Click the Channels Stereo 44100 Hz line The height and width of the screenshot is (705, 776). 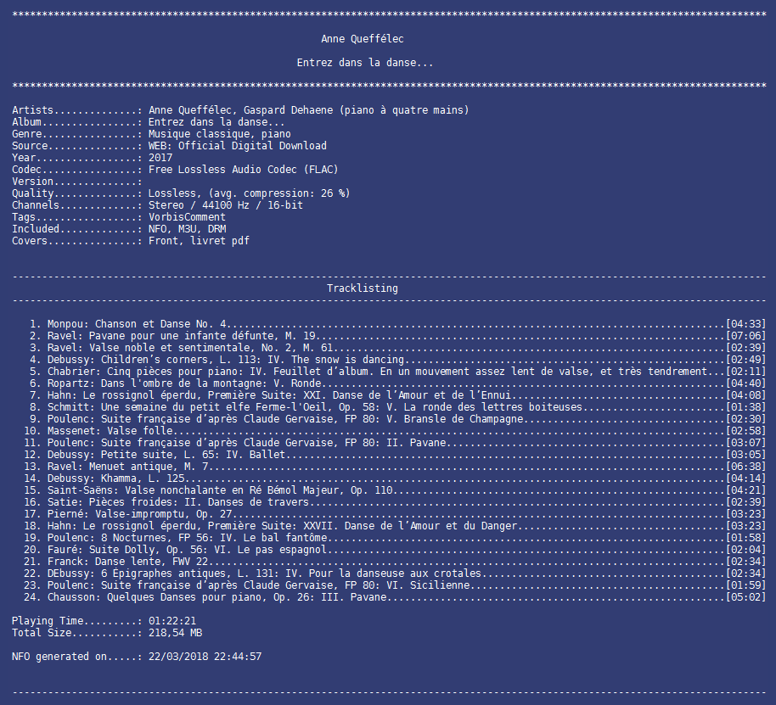157,205
